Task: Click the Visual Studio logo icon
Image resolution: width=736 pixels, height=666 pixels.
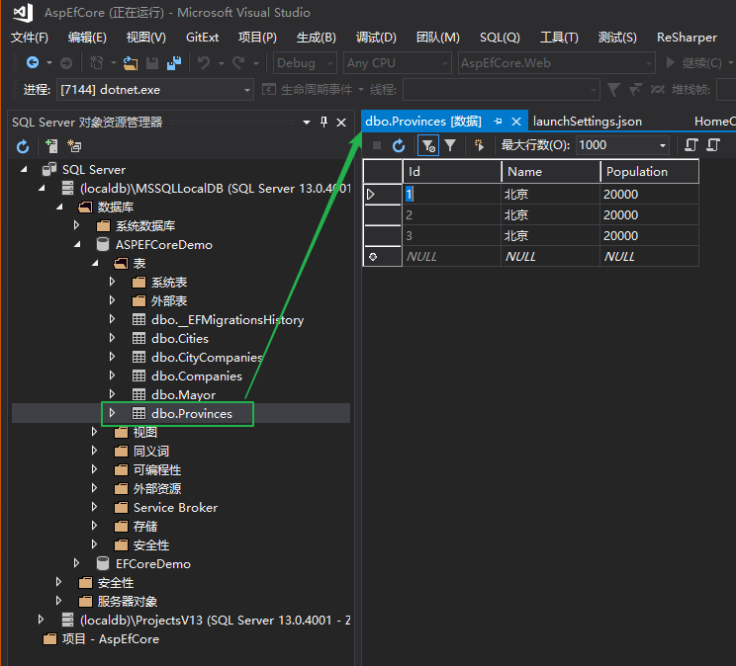Action: coord(23,13)
